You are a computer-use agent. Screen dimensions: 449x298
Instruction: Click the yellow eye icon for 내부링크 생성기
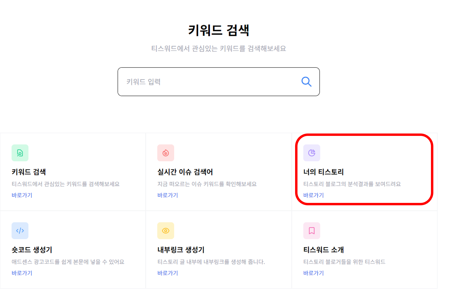(166, 230)
